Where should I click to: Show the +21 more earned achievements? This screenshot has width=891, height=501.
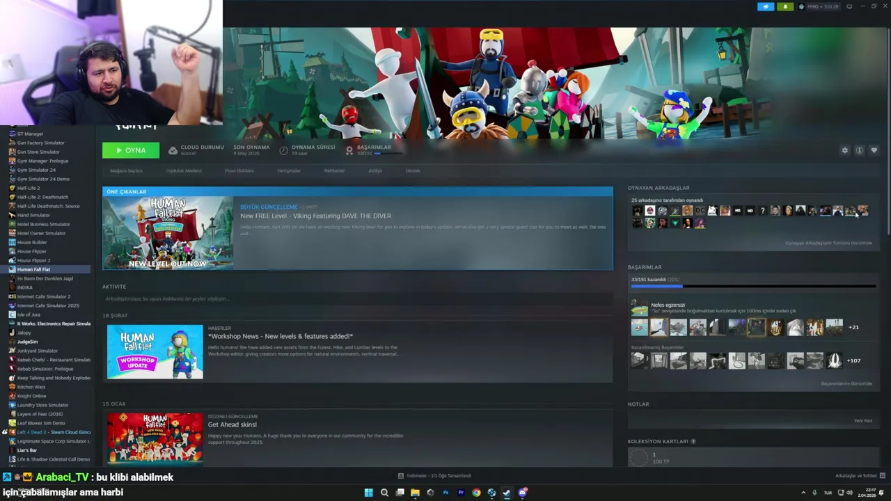(x=853, y=327)
